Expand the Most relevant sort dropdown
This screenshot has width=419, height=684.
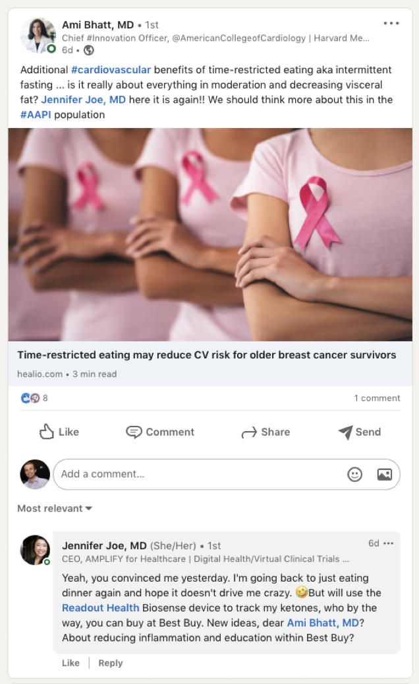[x=55, y=508]
